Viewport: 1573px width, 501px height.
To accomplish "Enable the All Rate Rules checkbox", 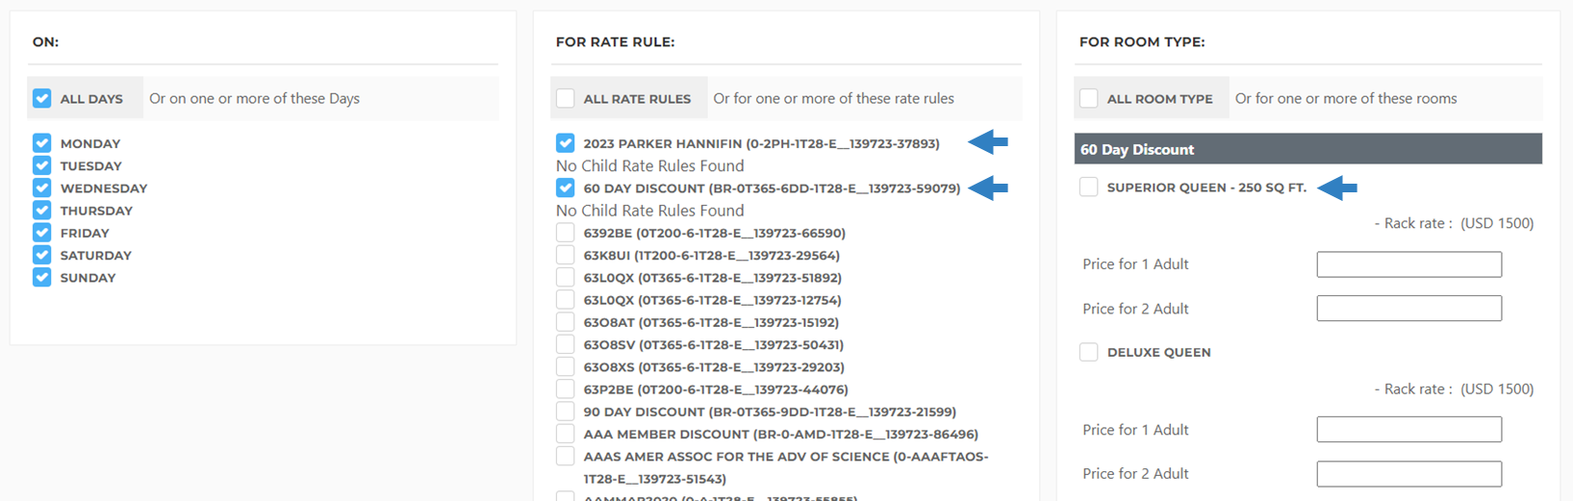I will 565,98.
